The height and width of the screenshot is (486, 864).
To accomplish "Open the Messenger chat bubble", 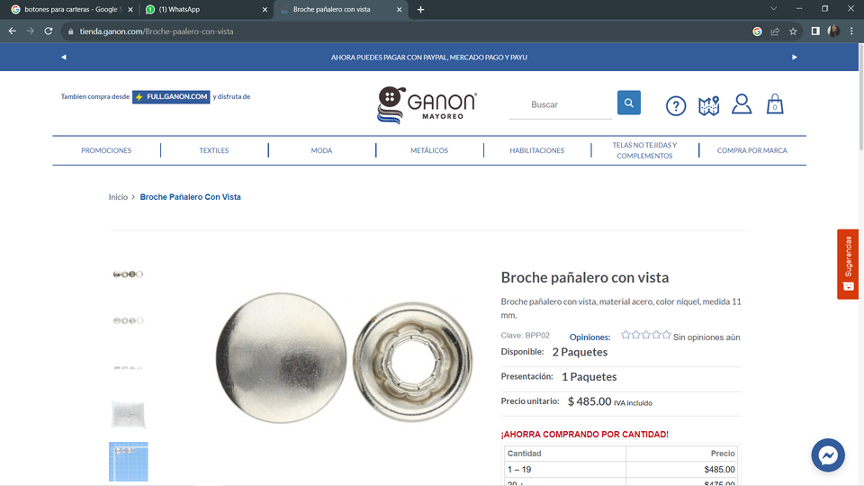I will point(828,455).
